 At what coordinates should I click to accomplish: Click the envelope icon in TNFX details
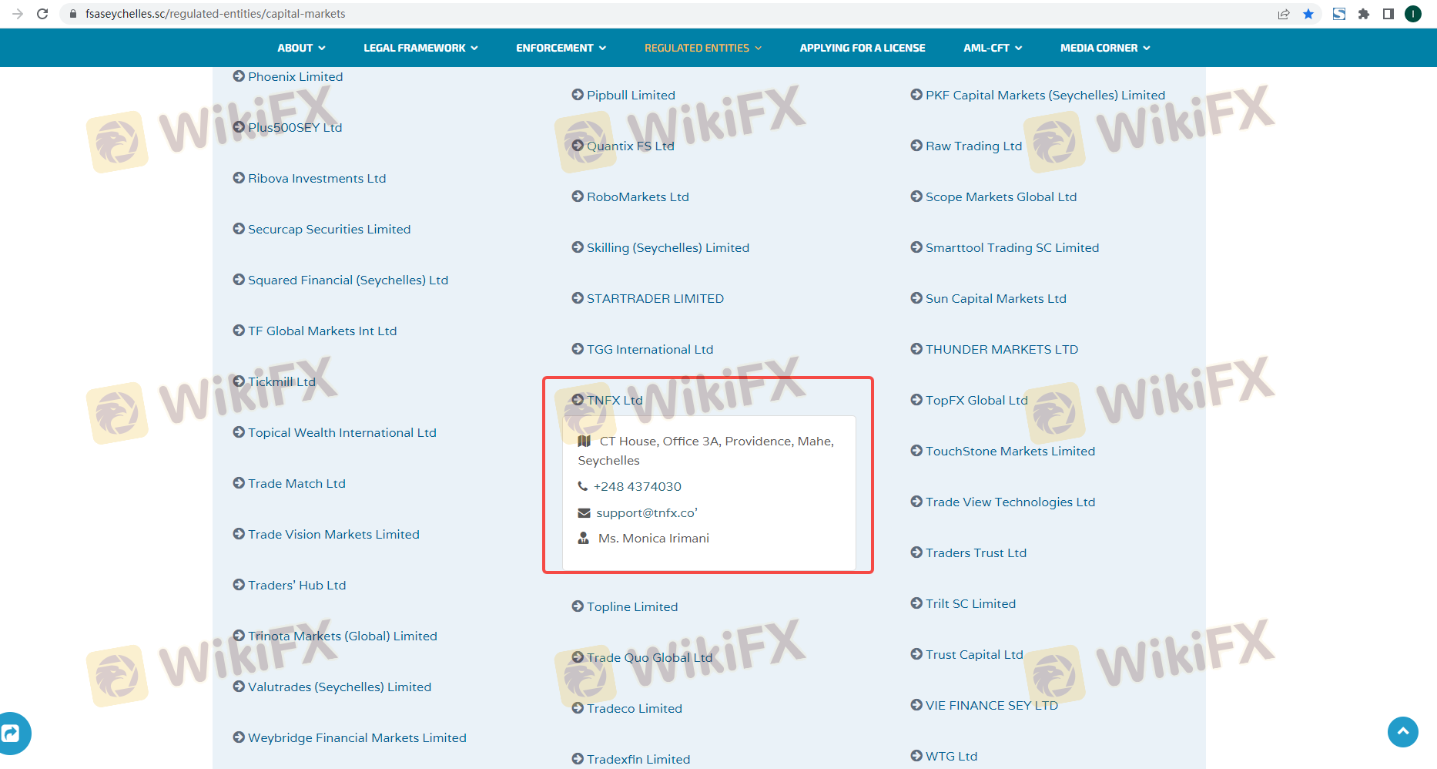[585, 513]
